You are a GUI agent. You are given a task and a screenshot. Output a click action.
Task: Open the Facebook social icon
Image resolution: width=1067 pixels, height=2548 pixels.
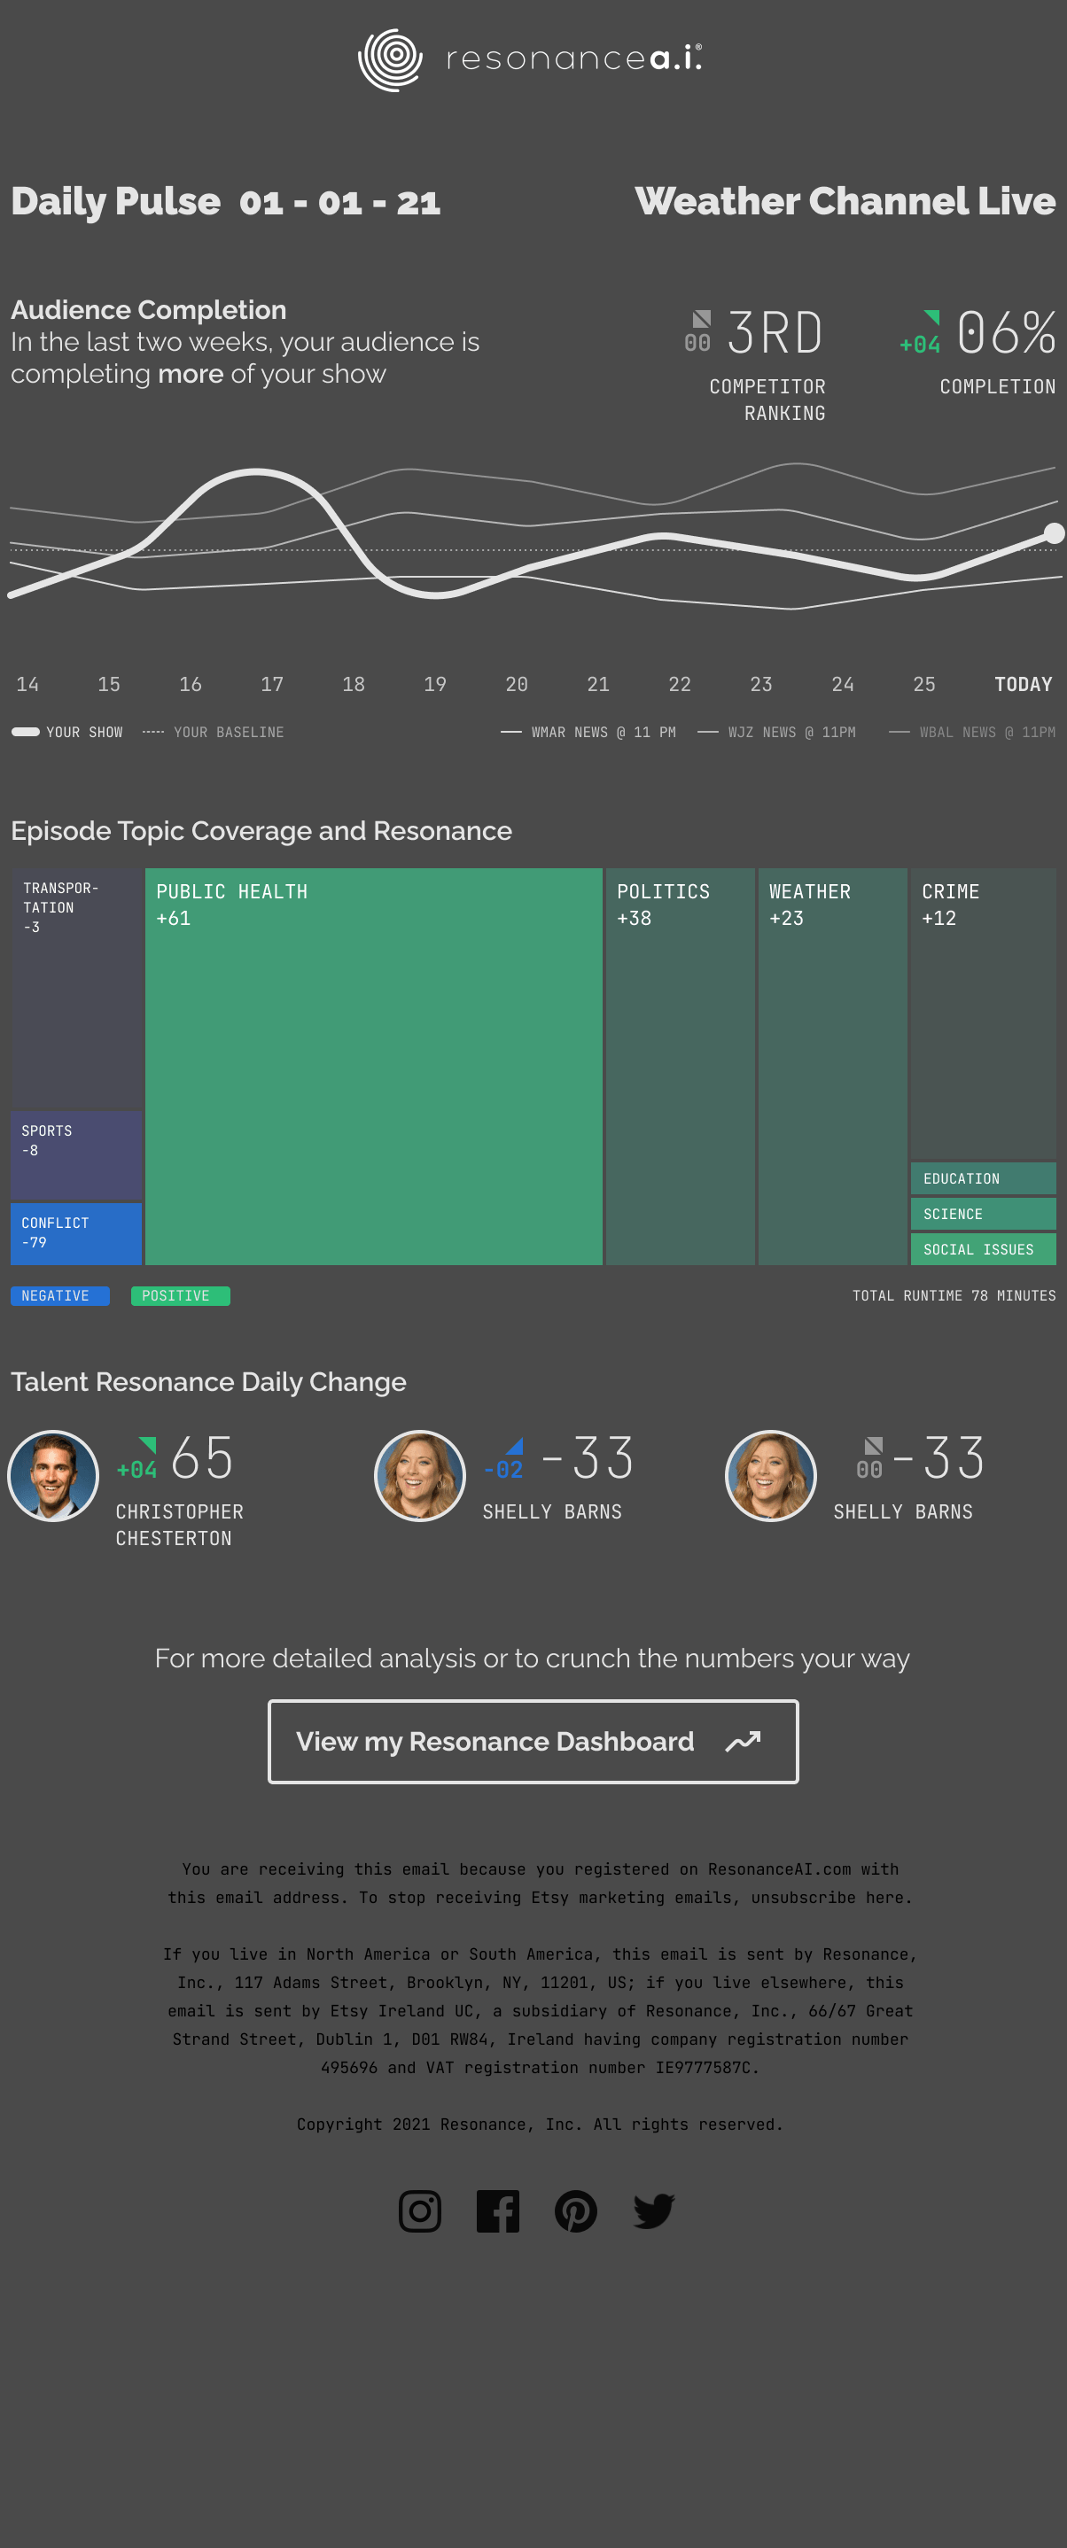[x=498, y=2210]
